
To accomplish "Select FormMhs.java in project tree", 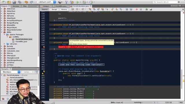I will point(21,42).
